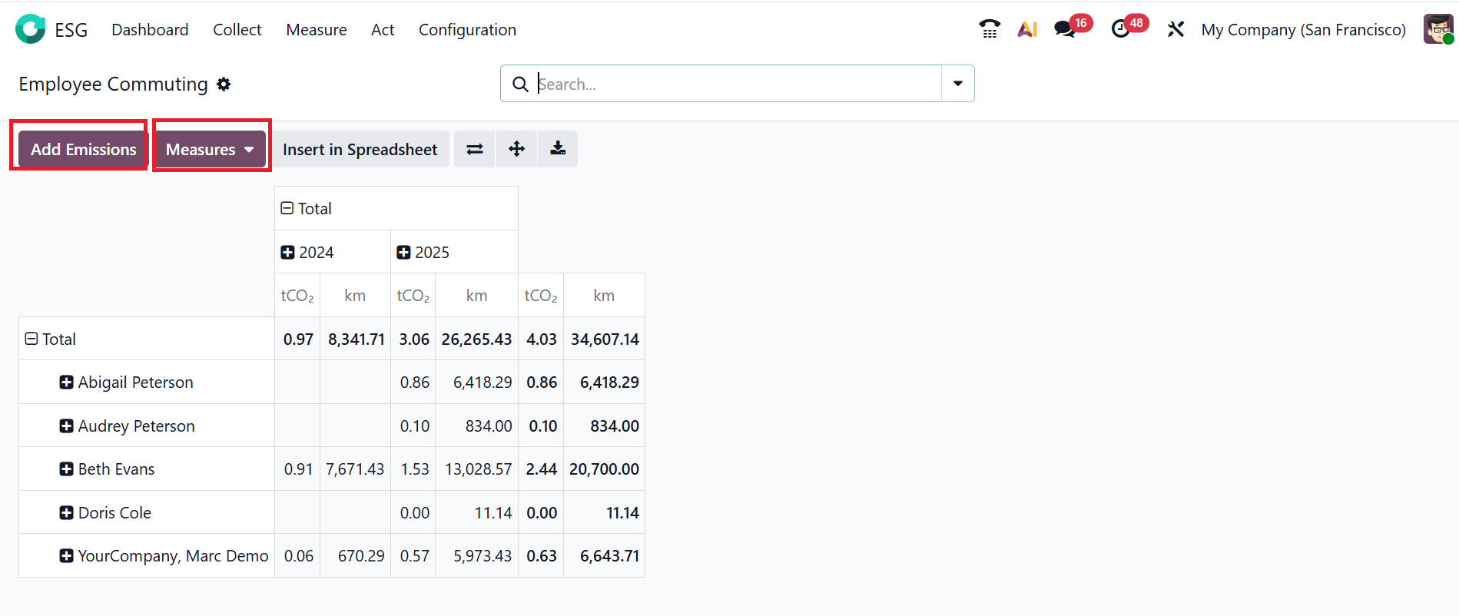
Task: Toggle the search options dropdown arrow
Action: [x=957, y=84]
